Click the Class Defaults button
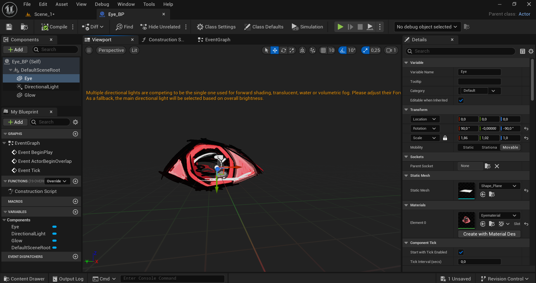 [264, 27]
